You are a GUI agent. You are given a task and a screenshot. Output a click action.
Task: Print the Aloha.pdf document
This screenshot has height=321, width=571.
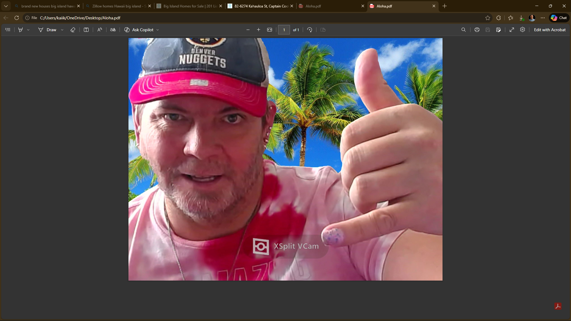coord(477,30)
